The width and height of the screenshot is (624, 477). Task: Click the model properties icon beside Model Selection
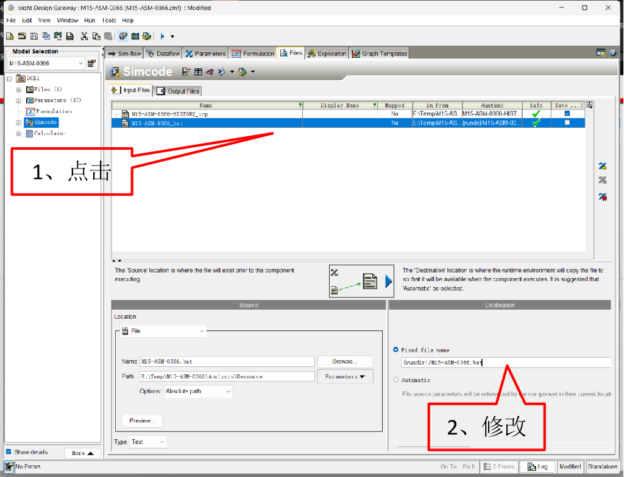(91, 63)
